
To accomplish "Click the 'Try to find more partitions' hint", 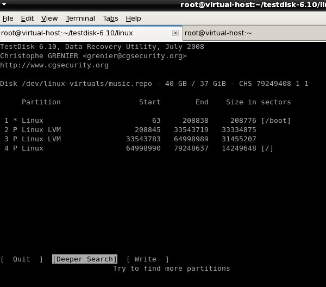I will click(172, 269).
